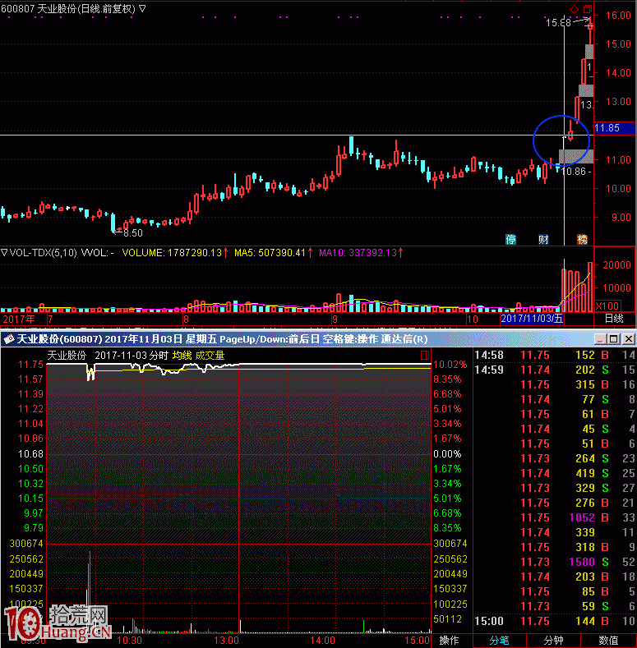This screenshot has width=637, height=648.
Task: Switch to the 分笔 tab
Action: [499, 641]
